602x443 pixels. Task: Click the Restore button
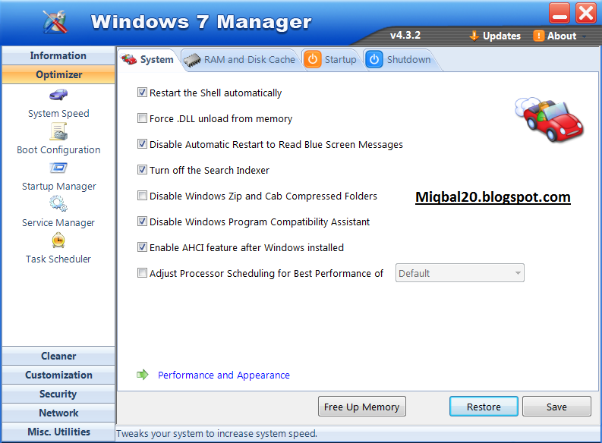coord(484,407)
